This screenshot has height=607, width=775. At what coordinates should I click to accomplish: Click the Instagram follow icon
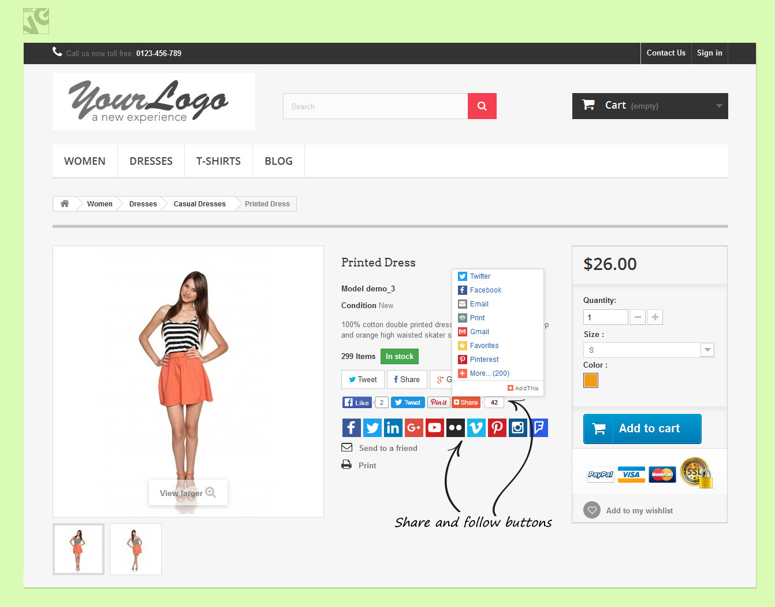(517, 428)
